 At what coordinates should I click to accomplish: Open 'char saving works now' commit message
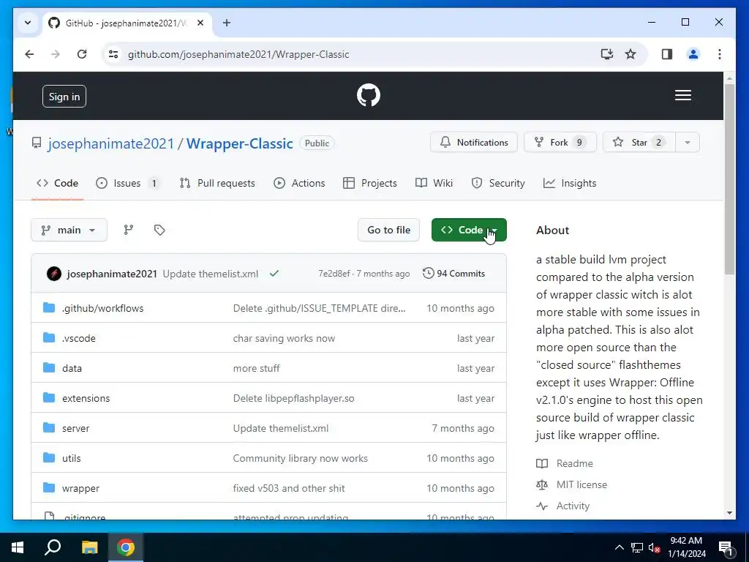(x=285, y=338)
